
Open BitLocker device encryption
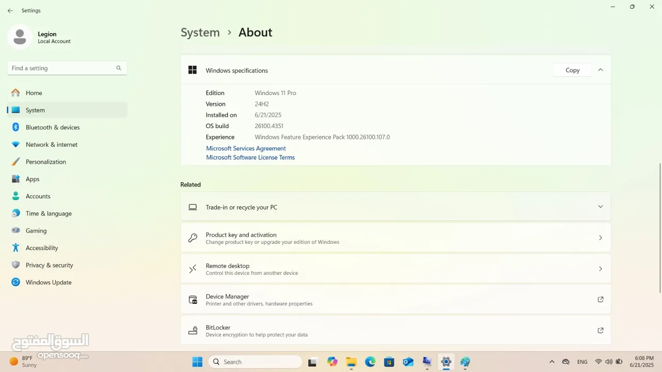(x=396, y=331)
